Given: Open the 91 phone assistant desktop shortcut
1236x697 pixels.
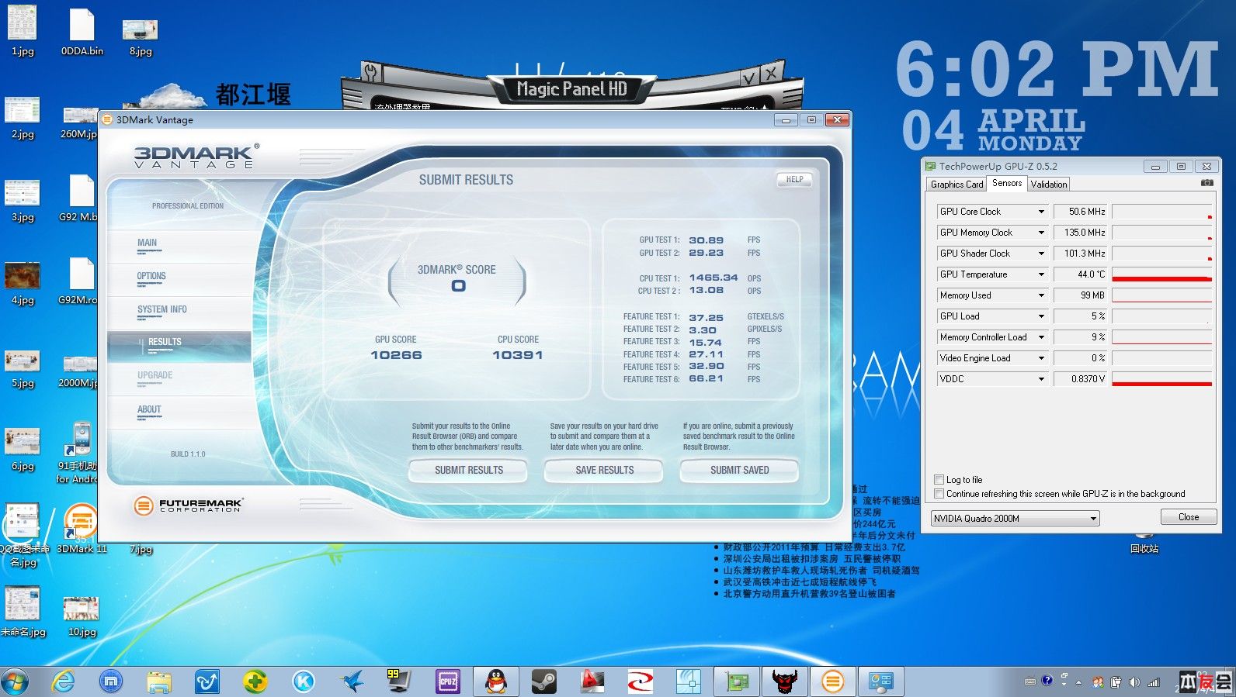Looking at the screenshot, I should click(78, 453).
